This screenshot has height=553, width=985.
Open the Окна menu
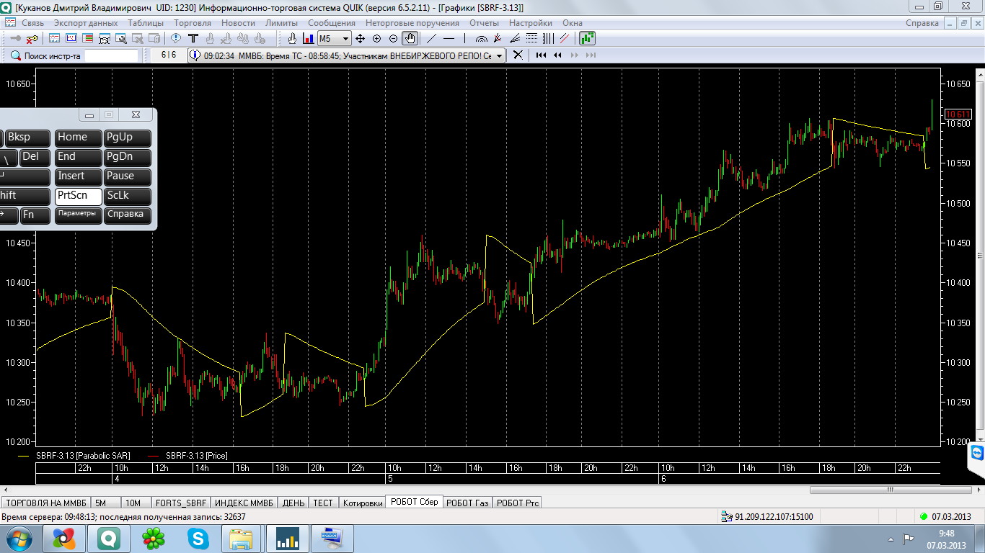pos(573,23)
